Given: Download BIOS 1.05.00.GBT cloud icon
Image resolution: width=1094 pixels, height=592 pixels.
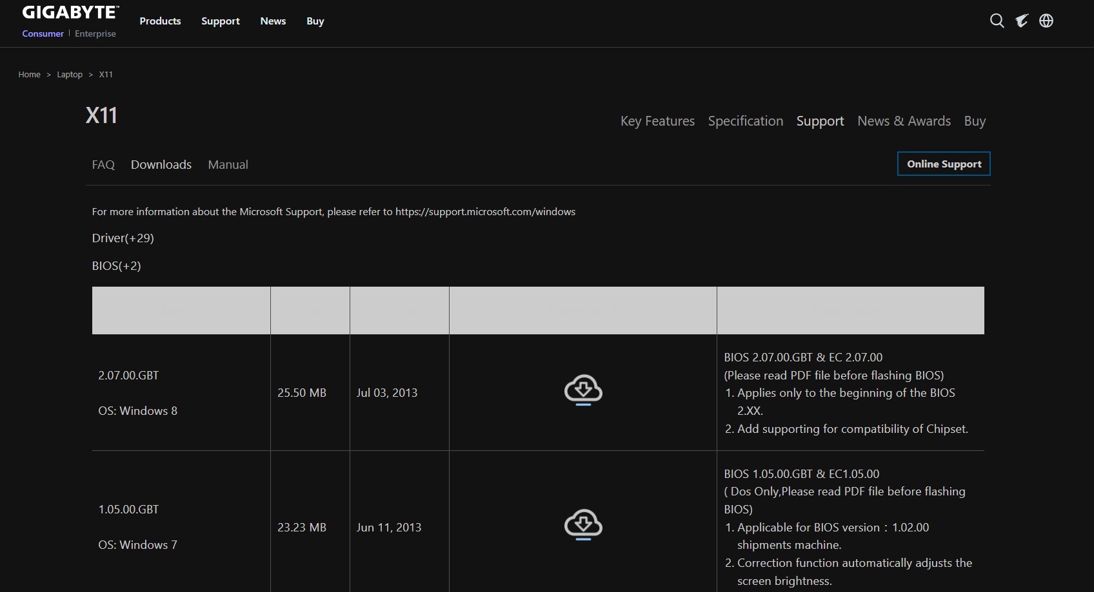Looking at the screenshot, I should [583, 524].
